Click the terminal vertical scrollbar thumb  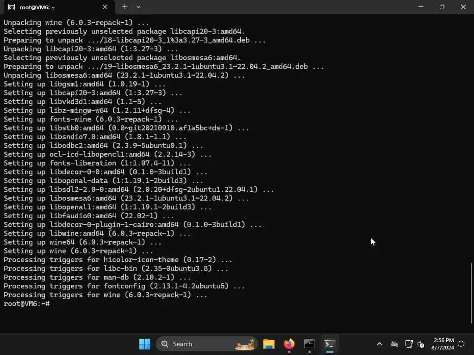pyautogui.click(x=471, y=293)
